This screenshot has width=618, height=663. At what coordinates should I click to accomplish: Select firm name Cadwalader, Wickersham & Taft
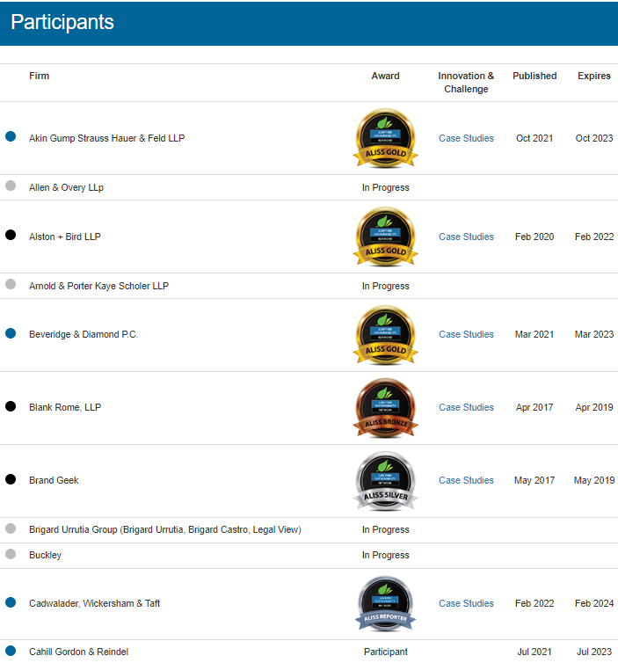[95, 603]
